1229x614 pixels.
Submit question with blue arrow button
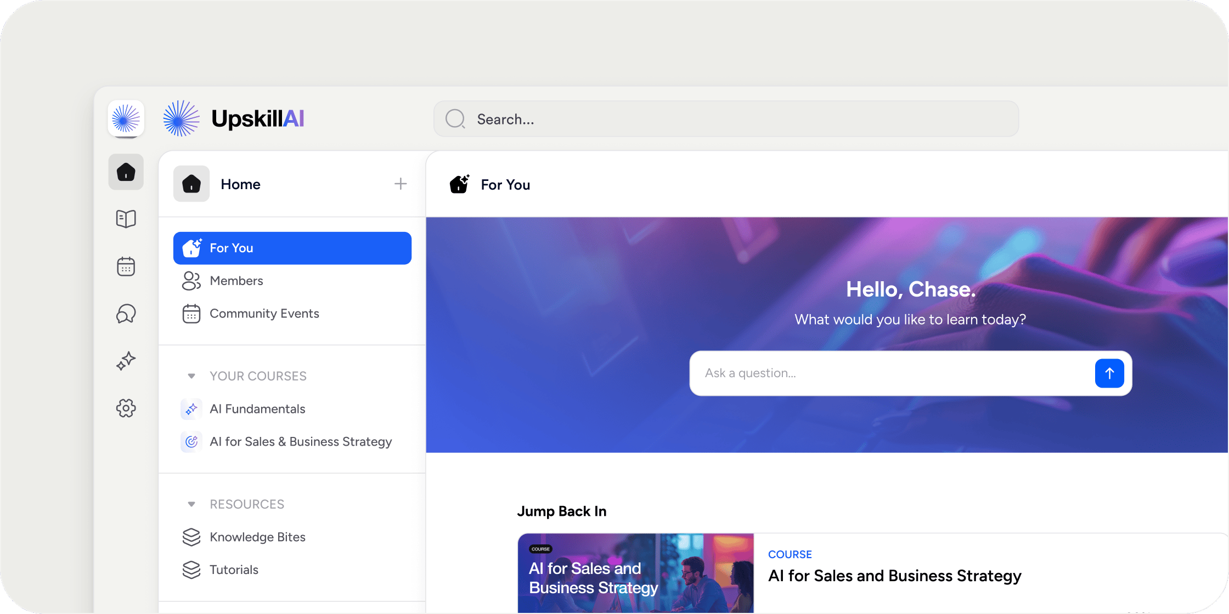click(1109, 373)
